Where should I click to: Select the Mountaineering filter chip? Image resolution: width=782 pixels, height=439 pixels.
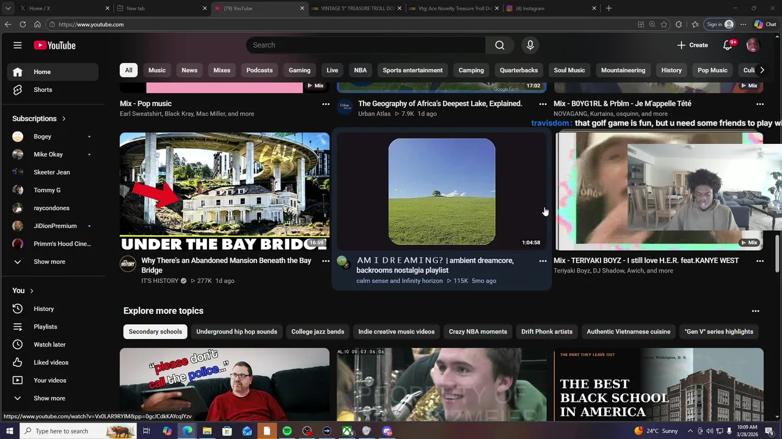tap(623, 70)
